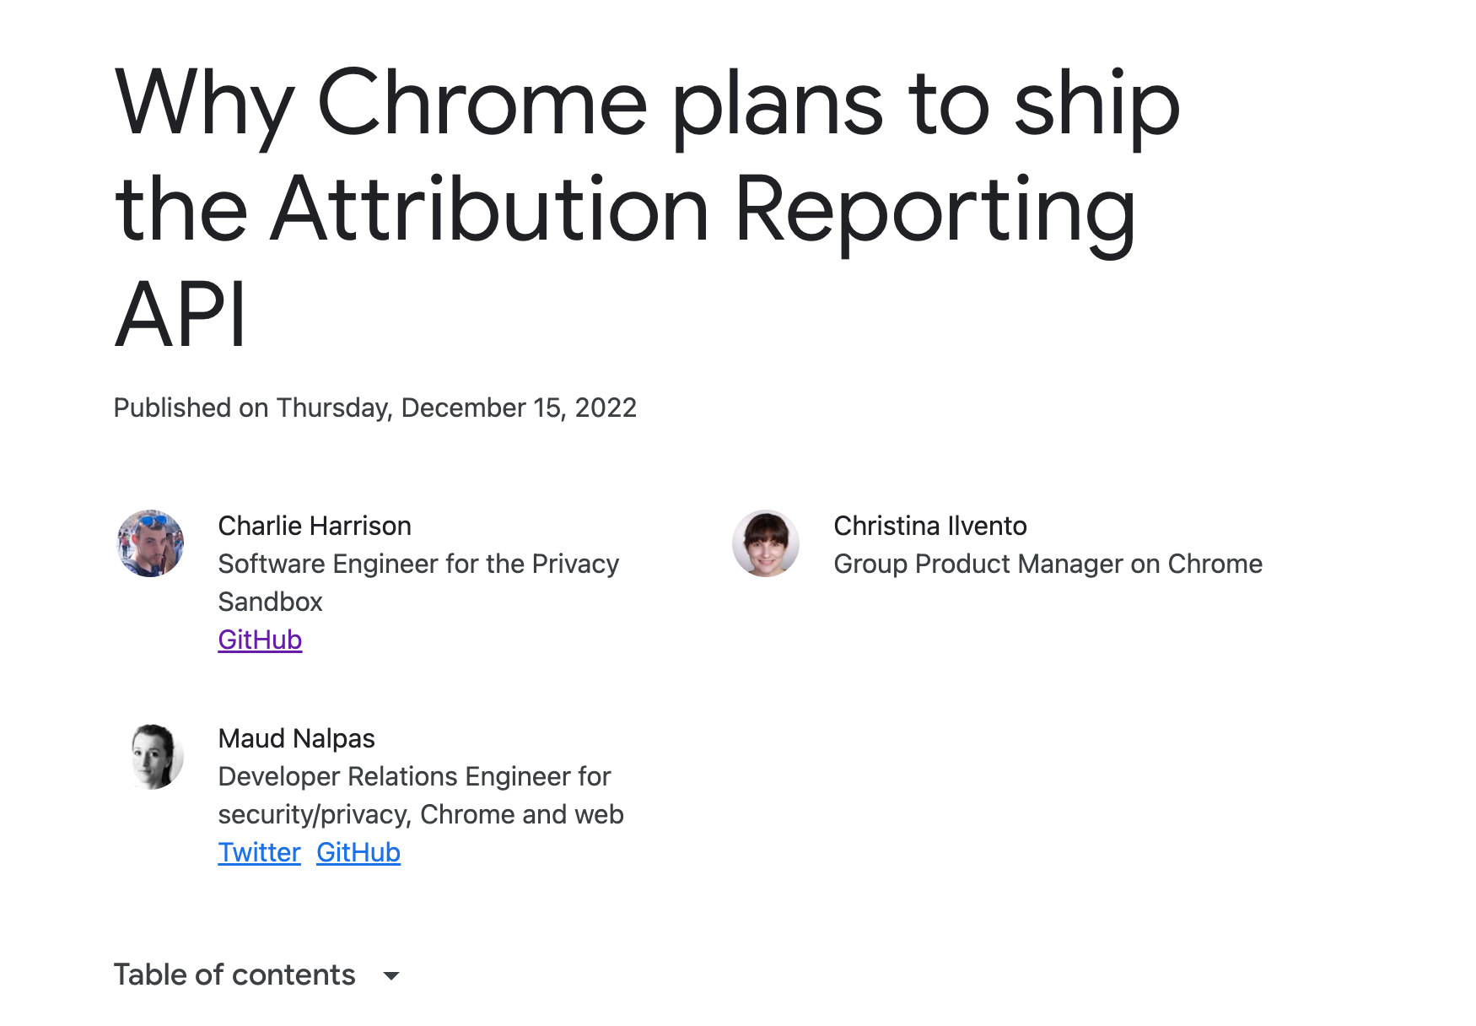Image resolution: width=1476 pixels, height=1026 pixels.
Task: Click the author name Charlie Harrison
Action: 314,526
